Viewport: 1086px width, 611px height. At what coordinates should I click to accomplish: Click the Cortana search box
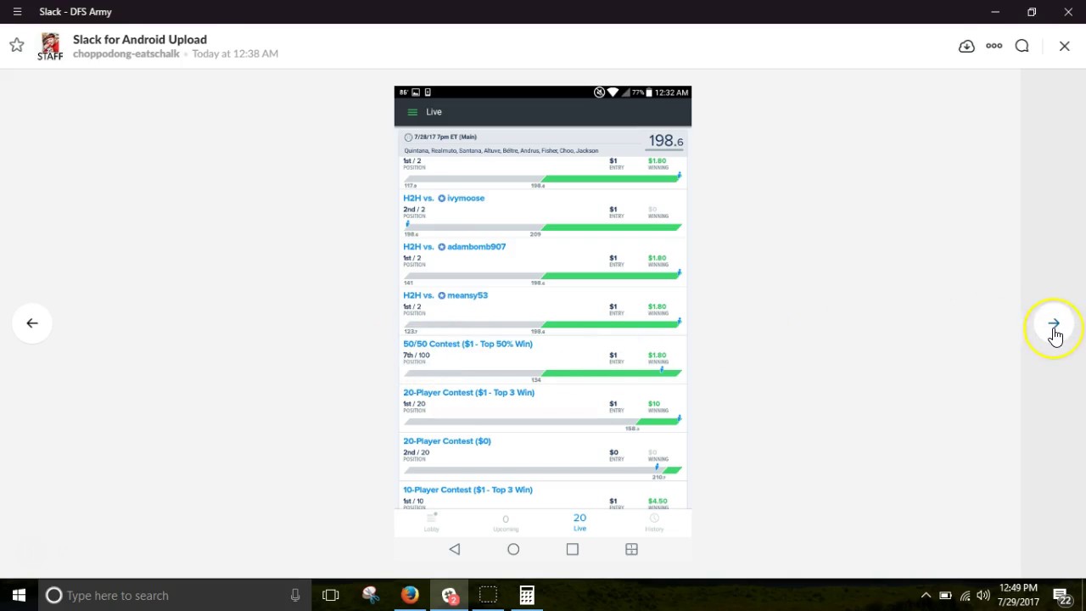[174, 595]
